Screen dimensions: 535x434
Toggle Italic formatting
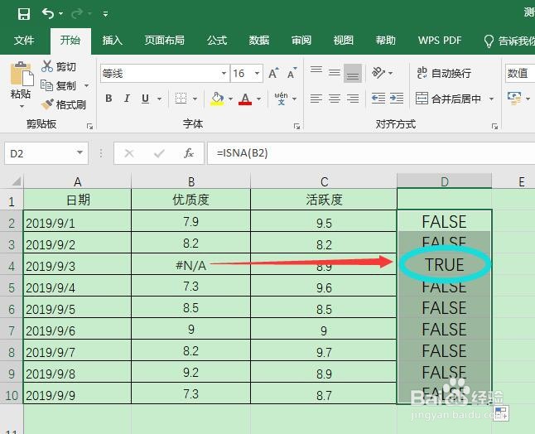pyautogui.click(x=127, y=99)
